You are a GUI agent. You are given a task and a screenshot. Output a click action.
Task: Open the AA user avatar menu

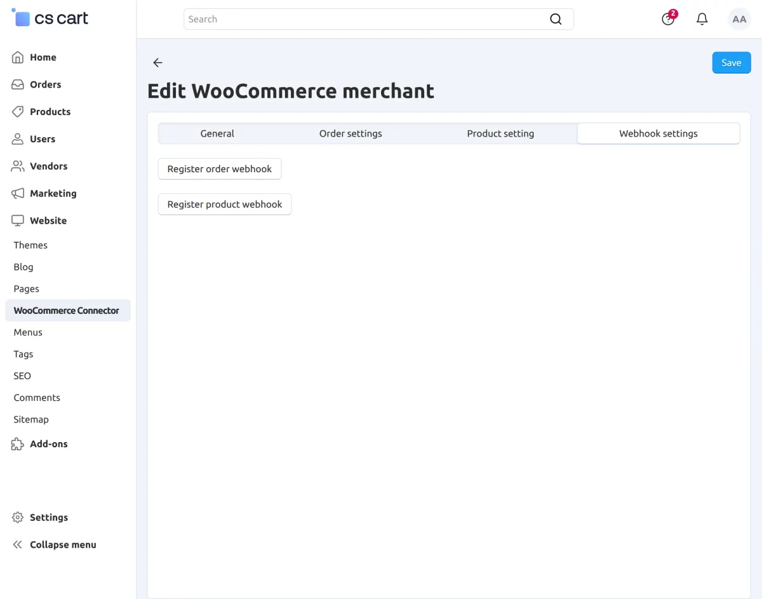pyautogui.click(x=739, y=19)
